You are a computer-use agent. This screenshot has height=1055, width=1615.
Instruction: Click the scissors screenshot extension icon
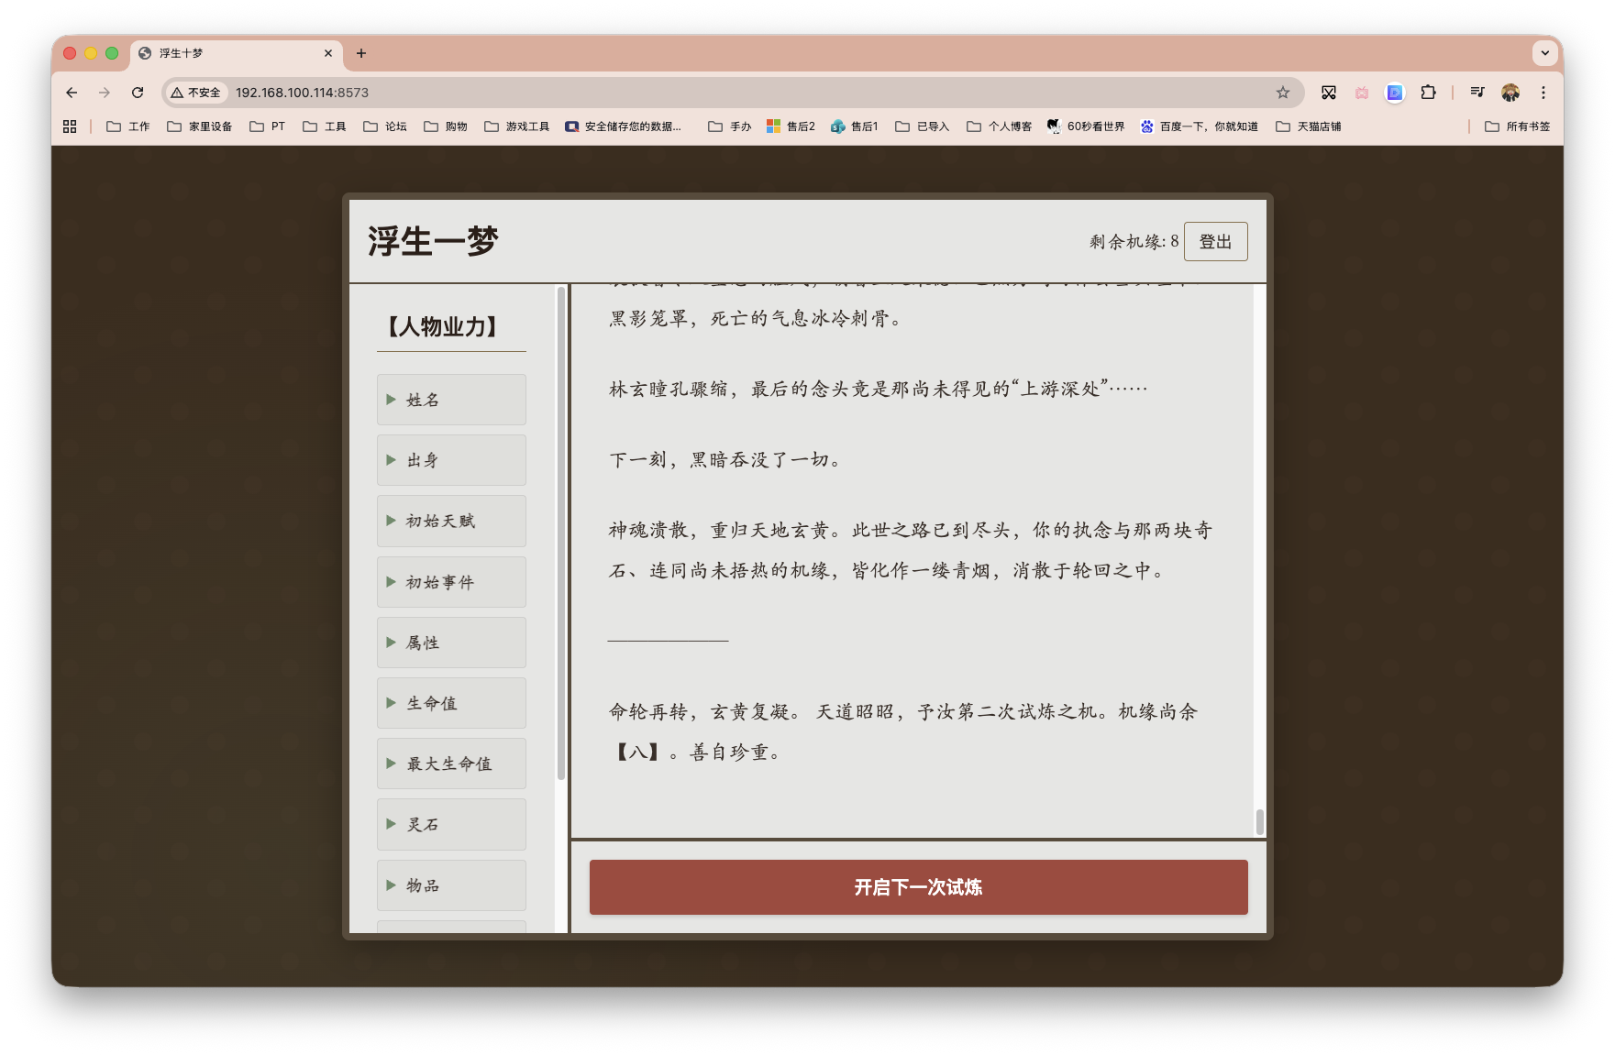[x=1328, y=93]
